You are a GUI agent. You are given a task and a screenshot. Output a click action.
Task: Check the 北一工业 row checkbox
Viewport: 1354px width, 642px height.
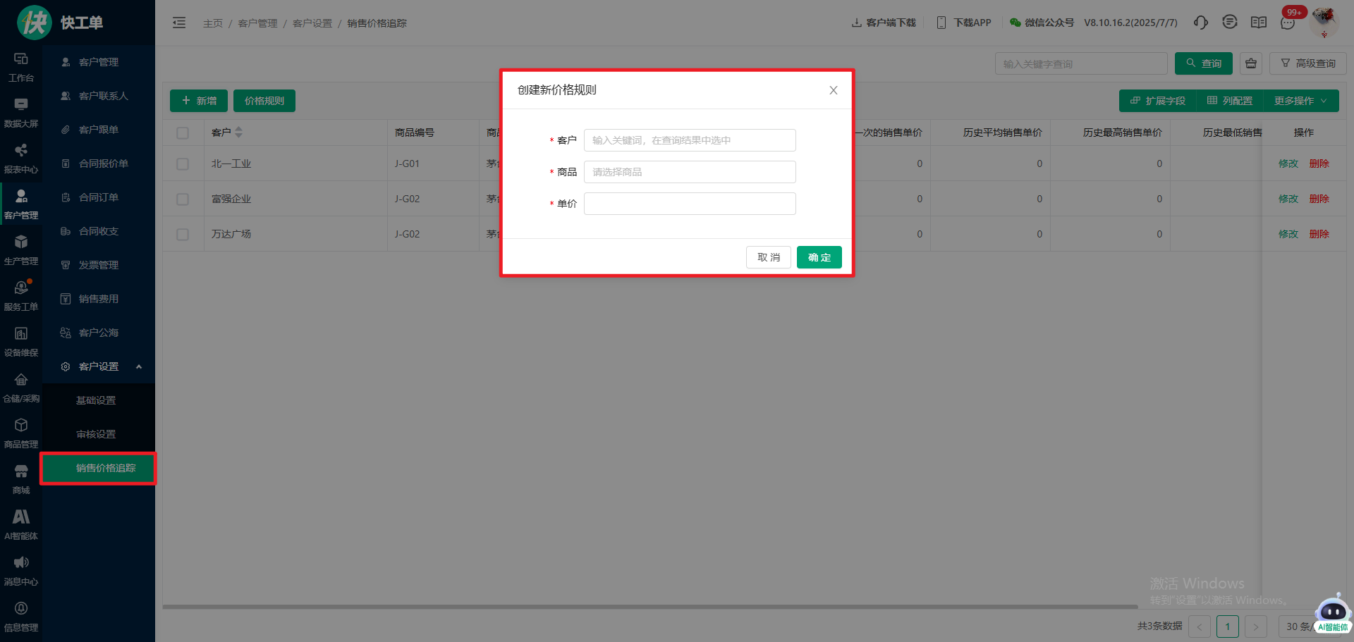click(x=183, y=164)
